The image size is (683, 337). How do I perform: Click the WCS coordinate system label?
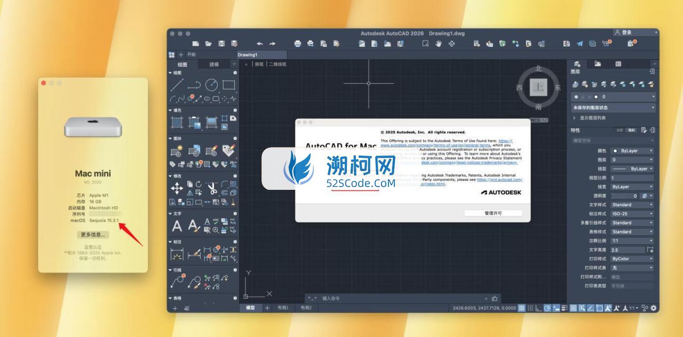pyautogui.click(x=538, y=120)
